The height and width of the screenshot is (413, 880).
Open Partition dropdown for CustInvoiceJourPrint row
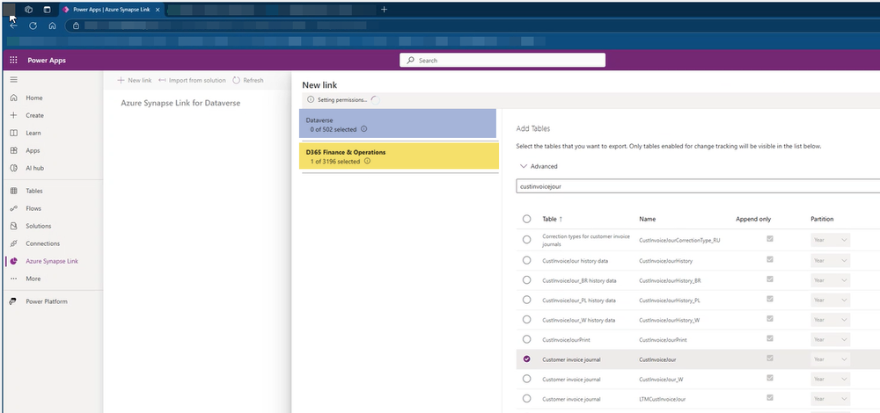(x=831, y=339)
